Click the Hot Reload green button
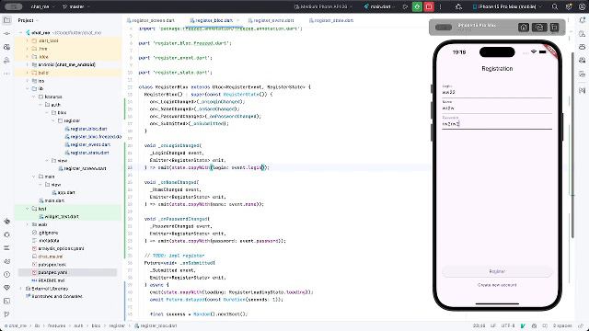589x331 pixels. coord(417,6)
